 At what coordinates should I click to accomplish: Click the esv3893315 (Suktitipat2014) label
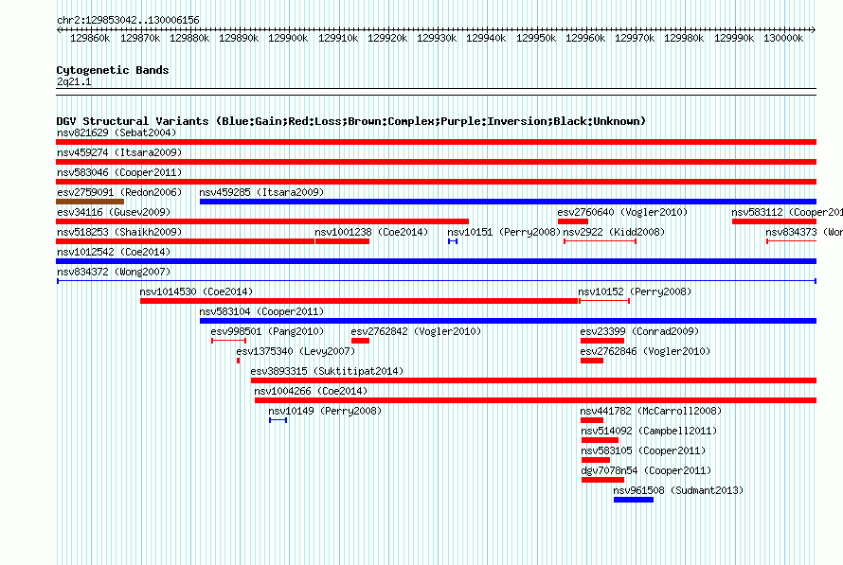(327, 371)
